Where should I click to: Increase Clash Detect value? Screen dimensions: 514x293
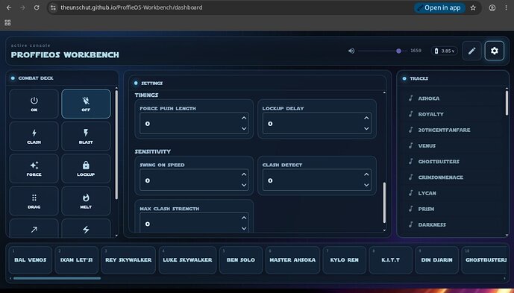366,174
